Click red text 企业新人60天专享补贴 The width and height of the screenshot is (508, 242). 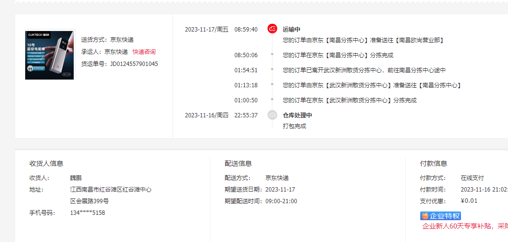coord(457,226)
